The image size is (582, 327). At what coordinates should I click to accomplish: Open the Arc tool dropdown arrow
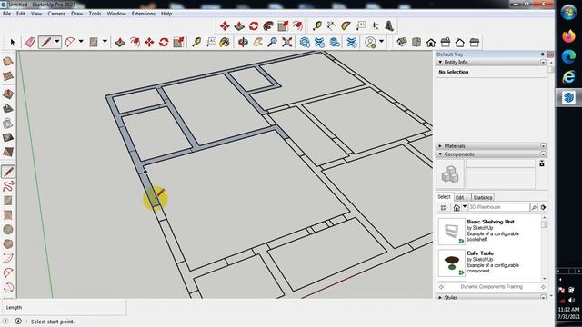pyautogui.click(x=81, y=42)
